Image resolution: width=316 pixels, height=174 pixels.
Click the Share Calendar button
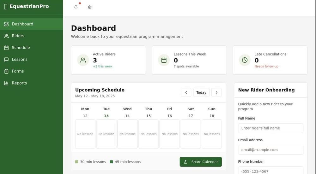click(x=201, y=162)
